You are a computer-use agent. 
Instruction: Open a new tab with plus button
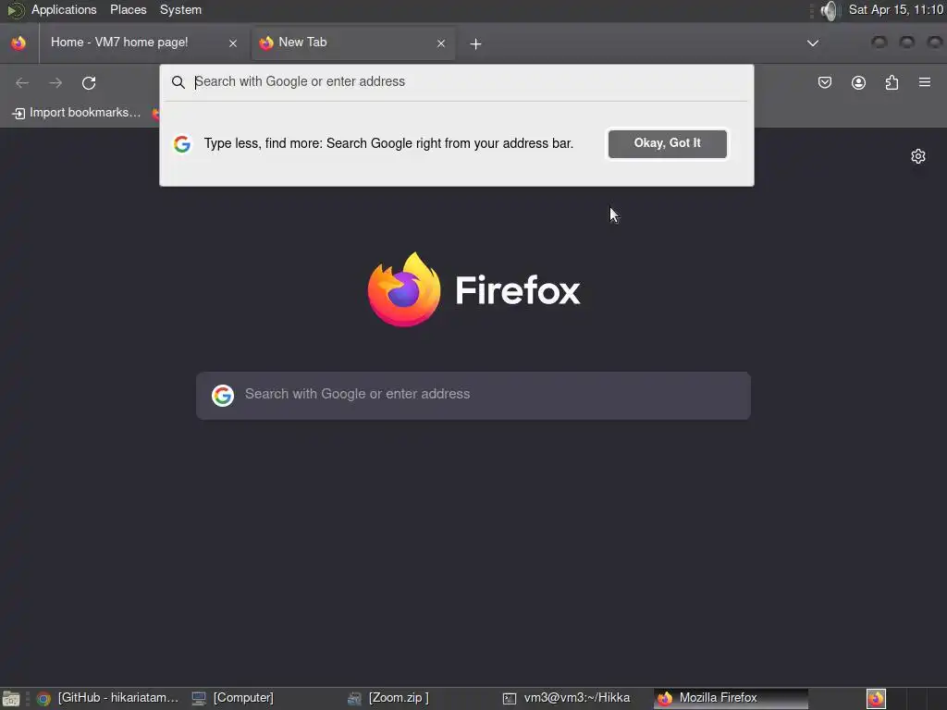[x=475, y=43]
